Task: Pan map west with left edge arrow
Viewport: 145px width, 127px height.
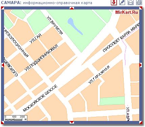Action: 3,65
